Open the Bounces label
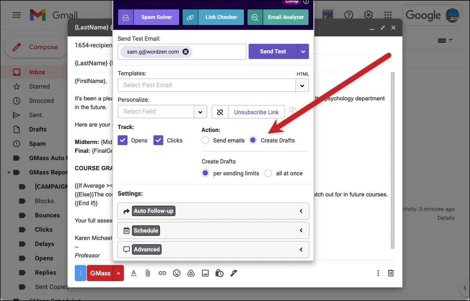The image size is (470, 301). pyautogui.click(x=47, y=215)
